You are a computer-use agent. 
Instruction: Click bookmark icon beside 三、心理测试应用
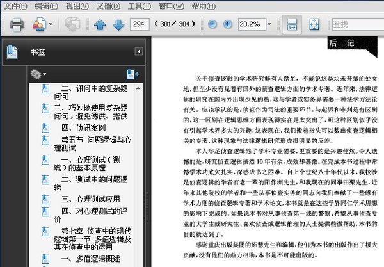[45, 199]
